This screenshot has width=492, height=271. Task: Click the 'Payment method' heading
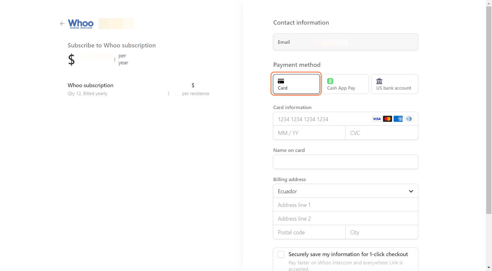(297, 65)
